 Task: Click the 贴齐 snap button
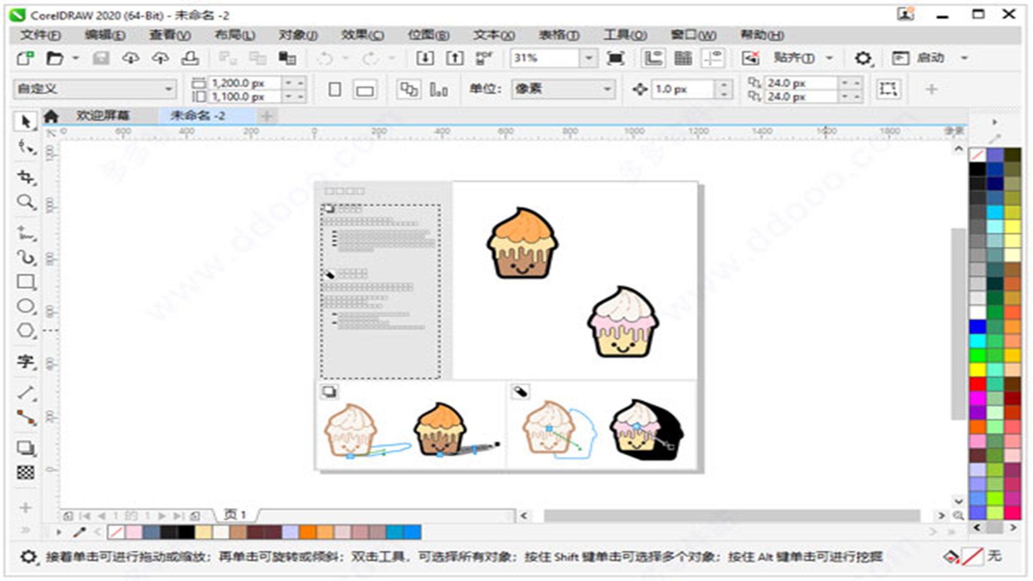(794, 58)
